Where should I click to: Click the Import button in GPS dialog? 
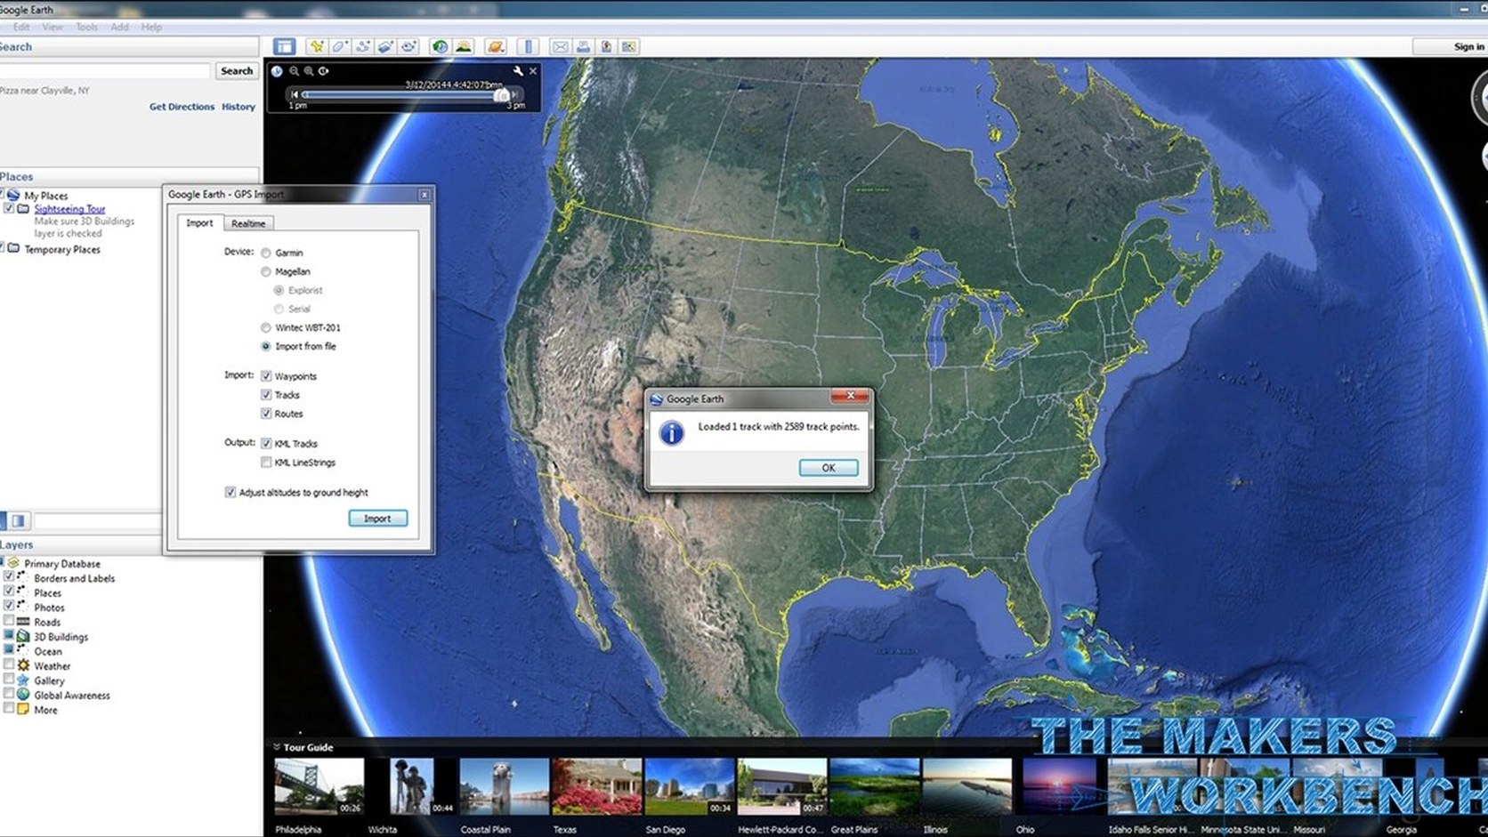coord(377,519)
